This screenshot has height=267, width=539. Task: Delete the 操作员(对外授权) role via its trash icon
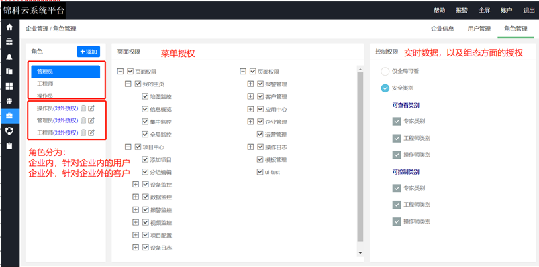tap(83, 108)
